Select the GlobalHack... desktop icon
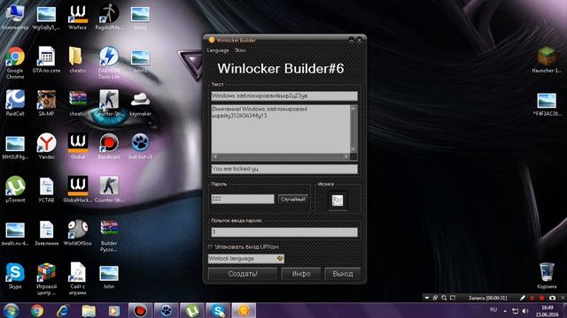 coord(78,189)
